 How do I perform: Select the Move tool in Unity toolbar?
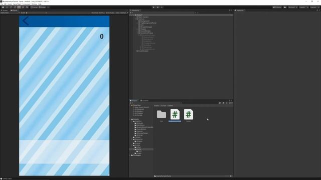pos(7,7)
